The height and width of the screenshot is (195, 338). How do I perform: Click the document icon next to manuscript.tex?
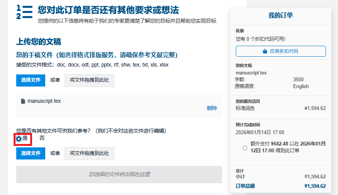[x=23, y=101]
